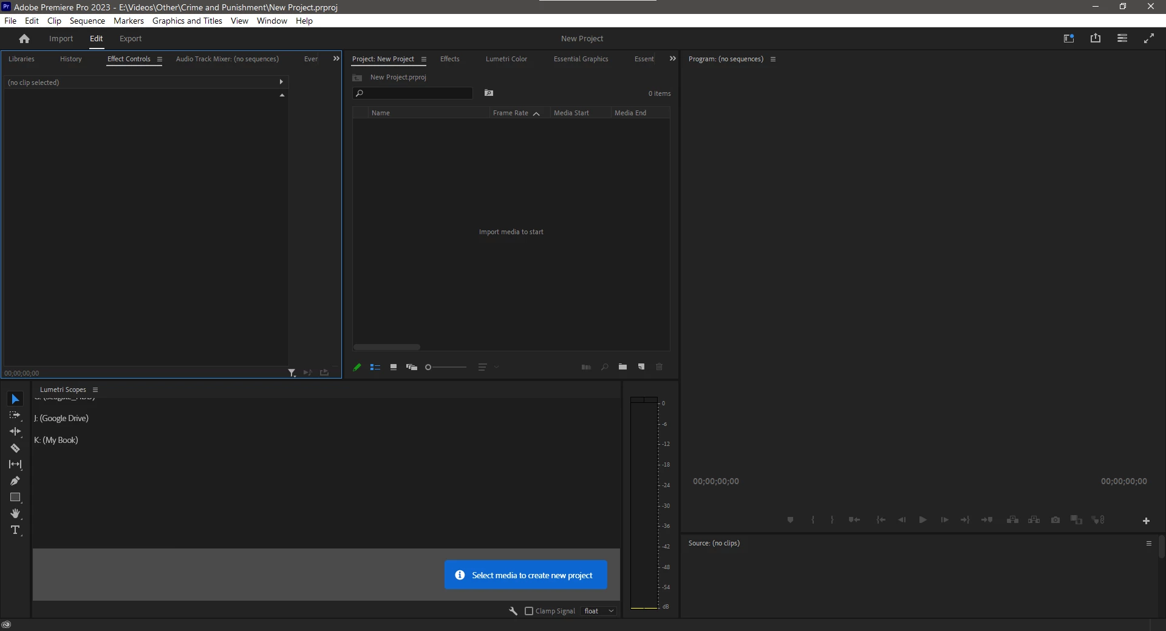
Task: Open the Markers menu
Action: click(x=129, y=21)
